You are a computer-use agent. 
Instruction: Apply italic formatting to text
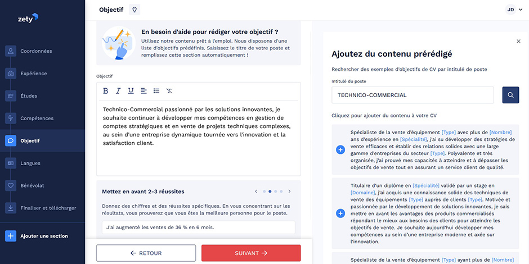118,91
